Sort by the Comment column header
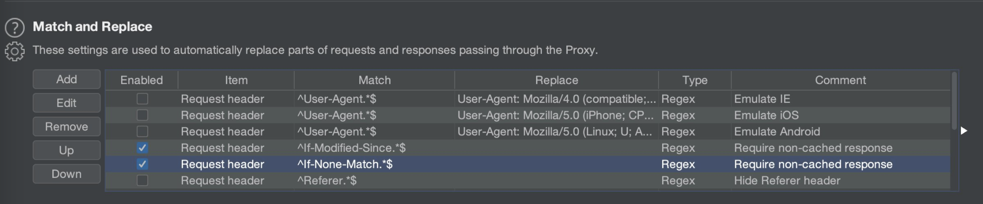Viewport: 983px width, 204px height. pos(840,80)
